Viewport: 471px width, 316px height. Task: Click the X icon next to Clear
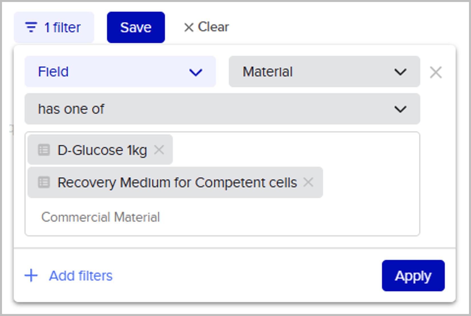pos(189,27)
